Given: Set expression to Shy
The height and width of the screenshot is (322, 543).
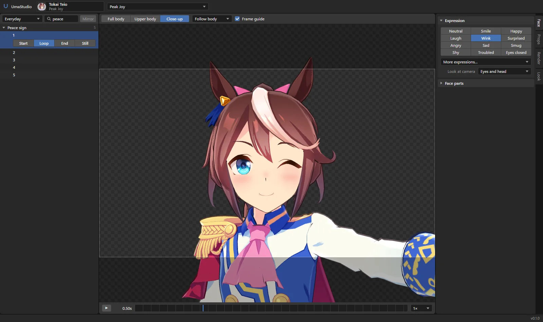Looking at the screenshot, I should coord(456,53).
